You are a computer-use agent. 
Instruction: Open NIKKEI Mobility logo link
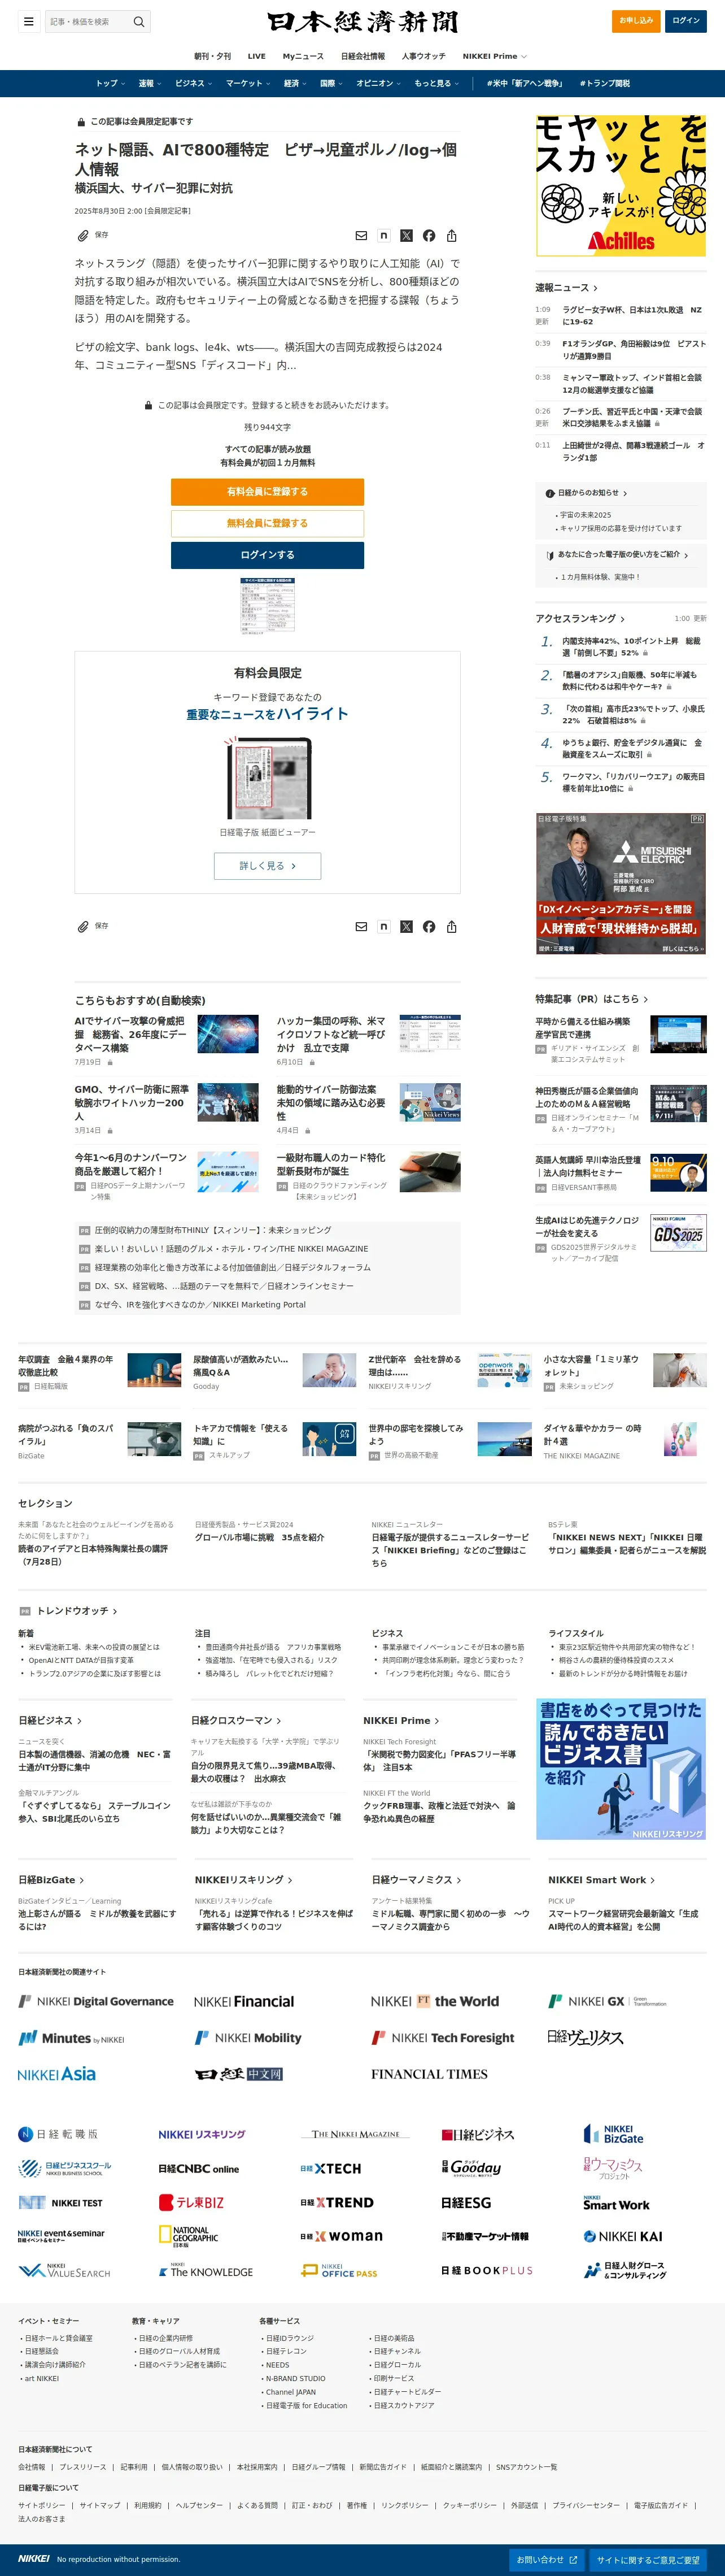(248, 2037)
